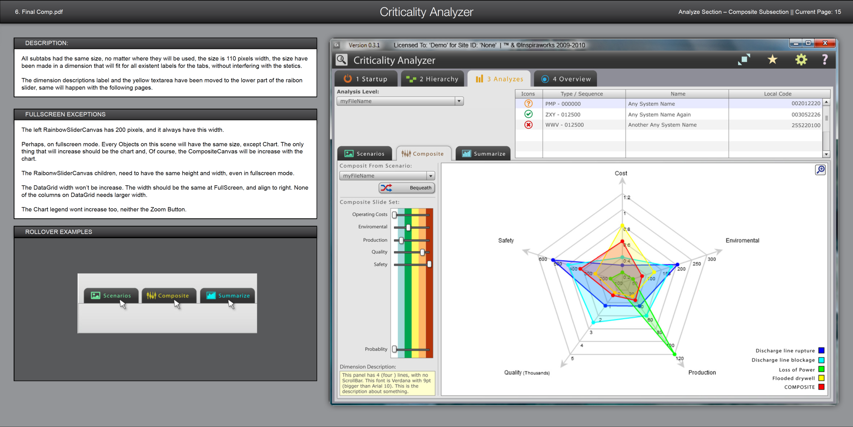Click the Another Any System Name cell
Image resolution: width=853 pixels, height=427 pixels.
(x=677, y=125)
